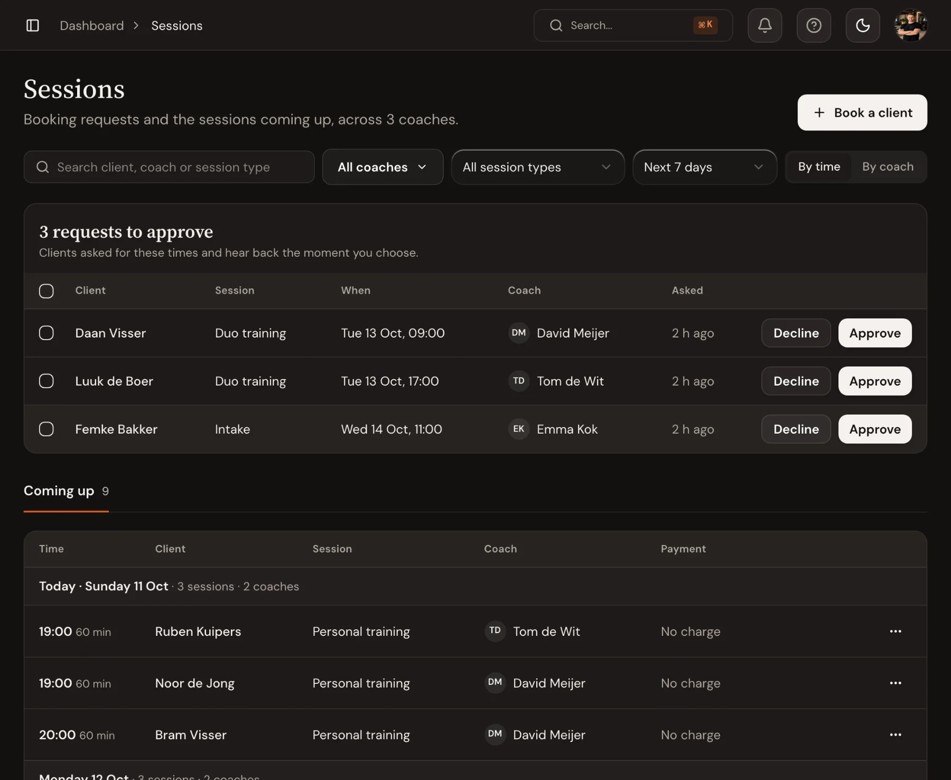Switch to By coach view
The height and width of the screenshot is (780, 951).
pos(888,167)
